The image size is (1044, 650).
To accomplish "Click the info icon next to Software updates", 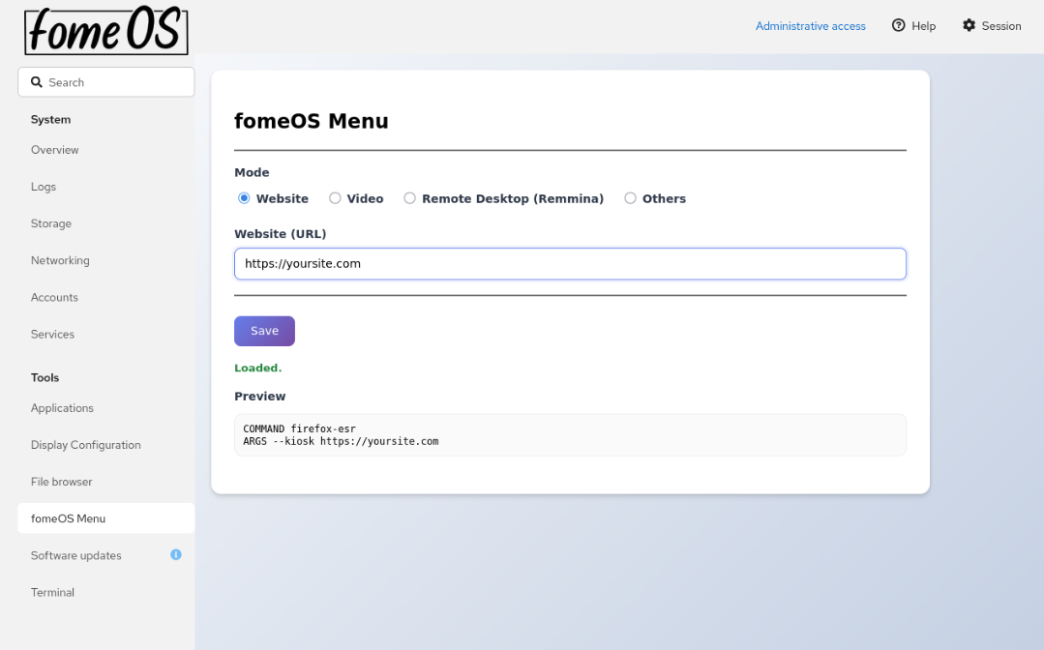I will click(175, 554).
